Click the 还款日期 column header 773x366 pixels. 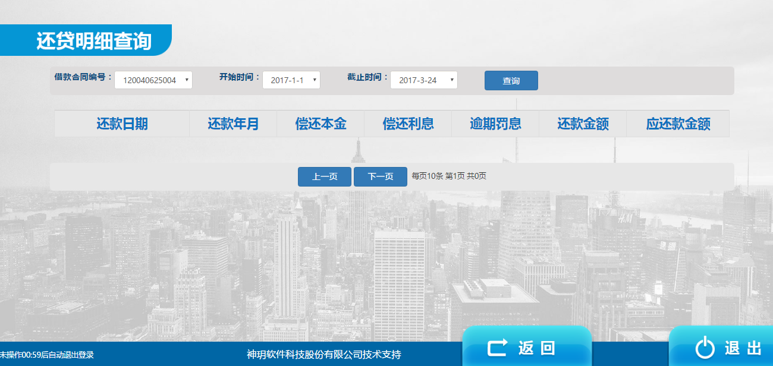pyautogui.click(x=122, y=124)
